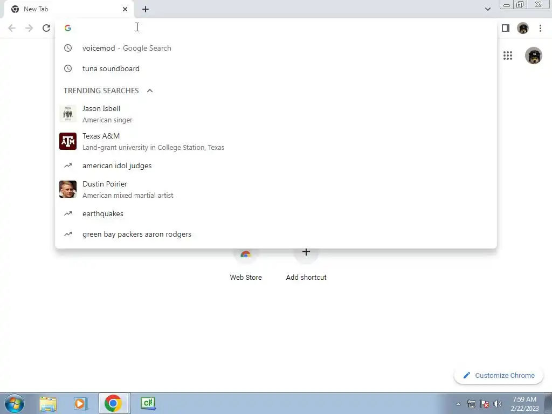The image size is (552, 414).
Task: Click the taskbar clock and date
Action: coord(525,404)
